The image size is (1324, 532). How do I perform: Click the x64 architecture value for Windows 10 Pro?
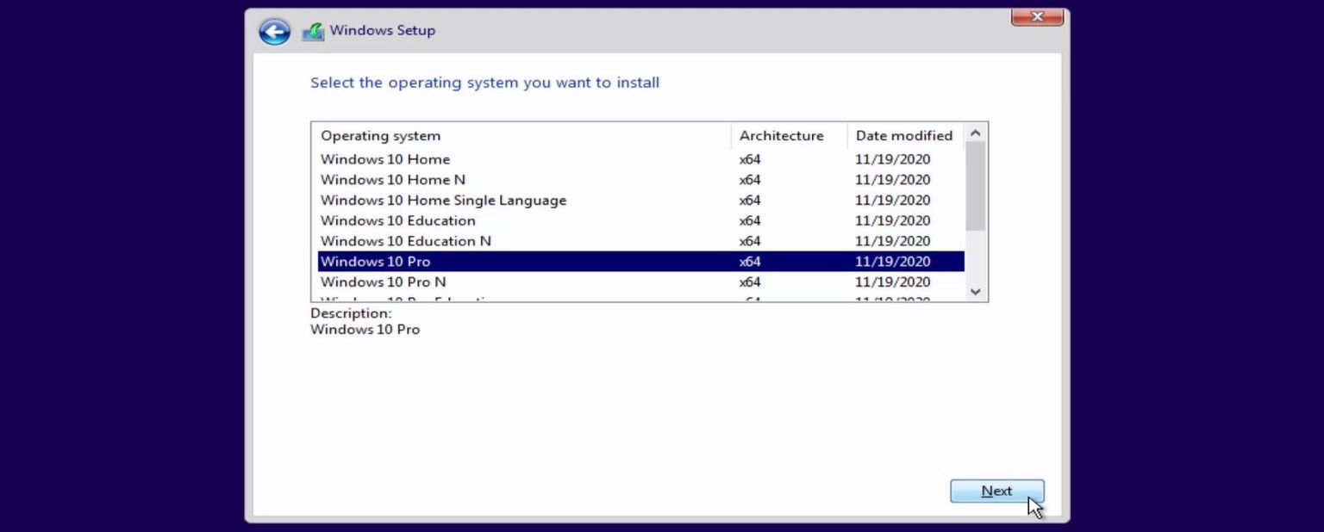point(749,261)
